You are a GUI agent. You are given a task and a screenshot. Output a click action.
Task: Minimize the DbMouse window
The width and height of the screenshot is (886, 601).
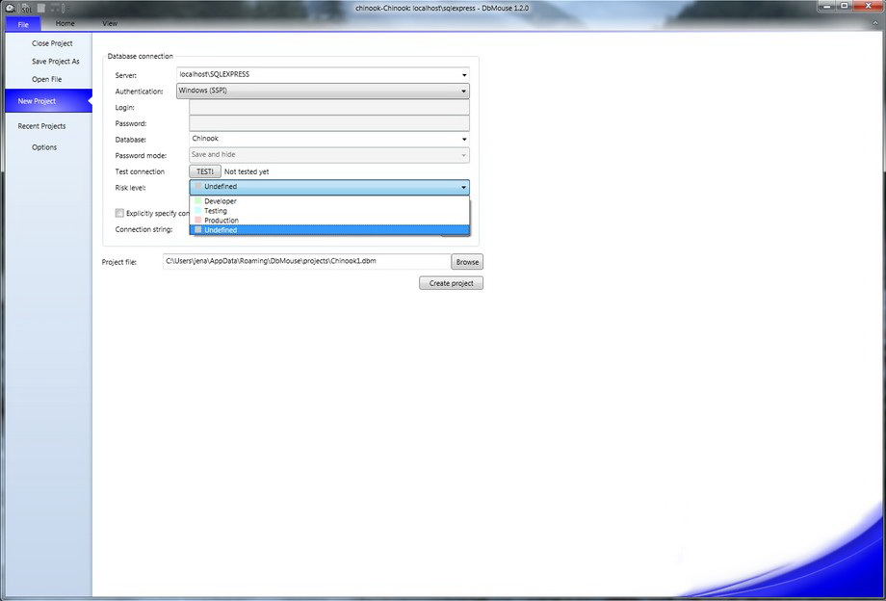(x=827, y=6)
